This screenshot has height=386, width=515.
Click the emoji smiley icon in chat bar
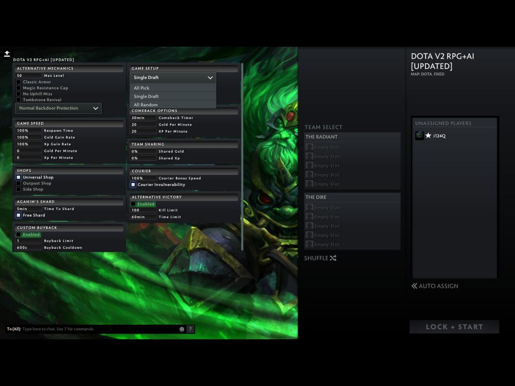(182, 329)
